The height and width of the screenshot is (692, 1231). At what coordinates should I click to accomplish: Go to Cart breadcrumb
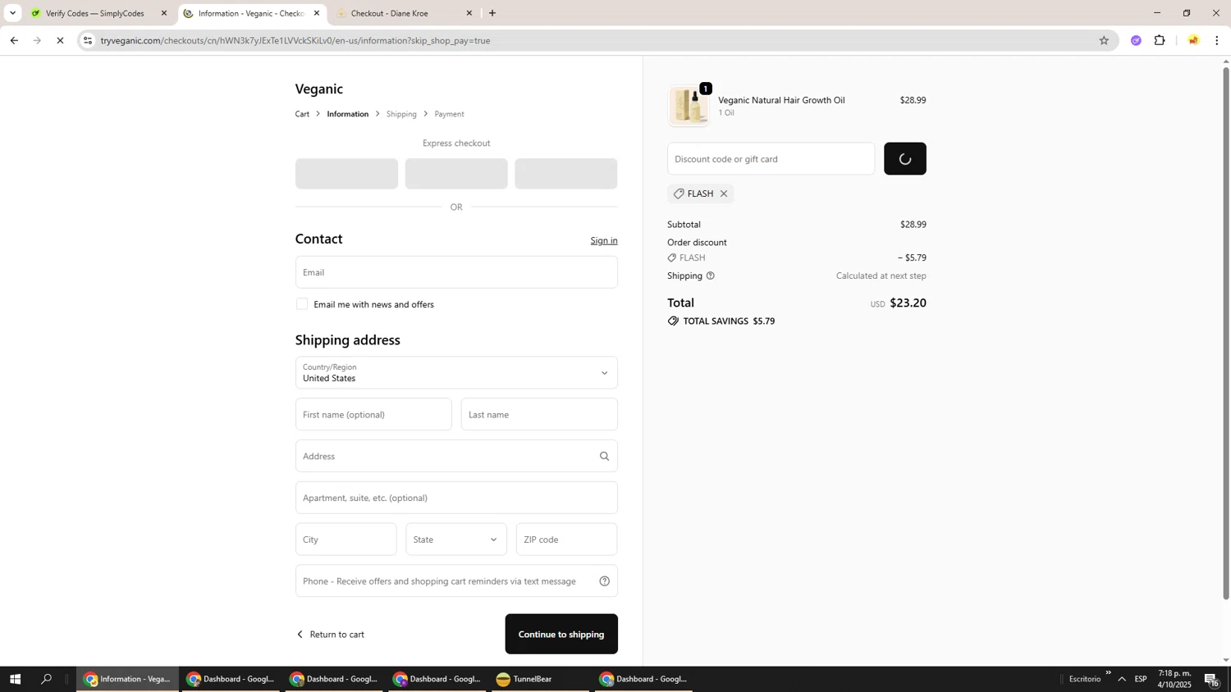point(302,114)
